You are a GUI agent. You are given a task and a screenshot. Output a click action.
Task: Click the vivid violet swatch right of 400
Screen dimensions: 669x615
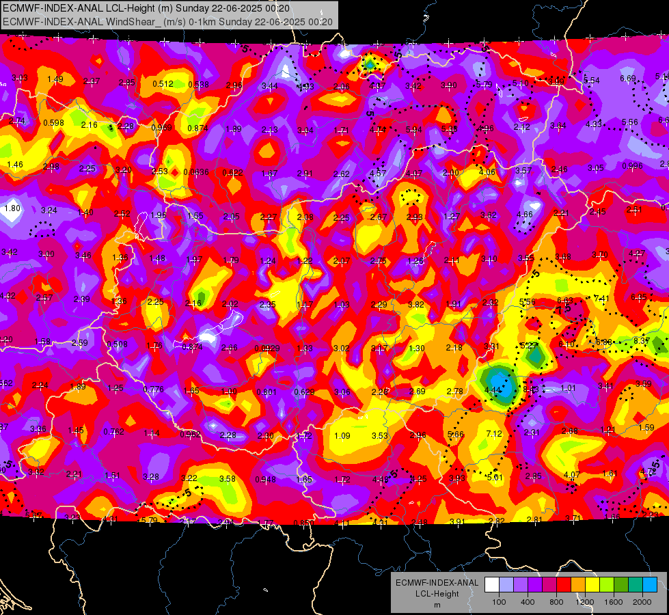point(535,585)
